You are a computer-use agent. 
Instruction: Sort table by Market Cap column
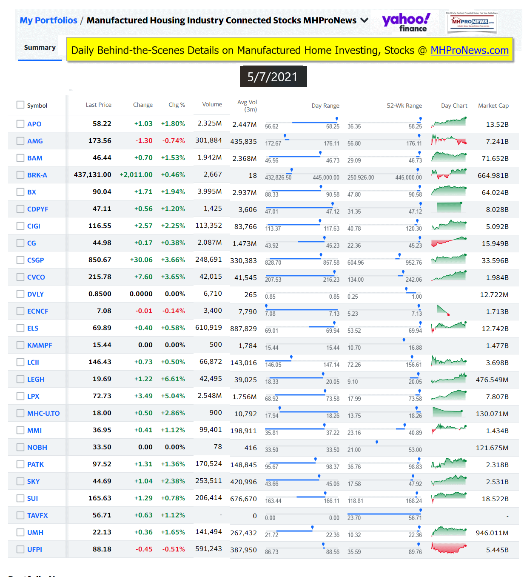coord(493,106)
